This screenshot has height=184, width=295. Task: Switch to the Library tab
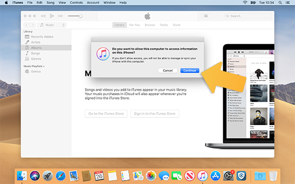tap(119, 25)
